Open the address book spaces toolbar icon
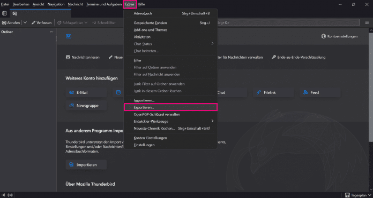Viewport: 373px width, 198px height. point(4,13)
